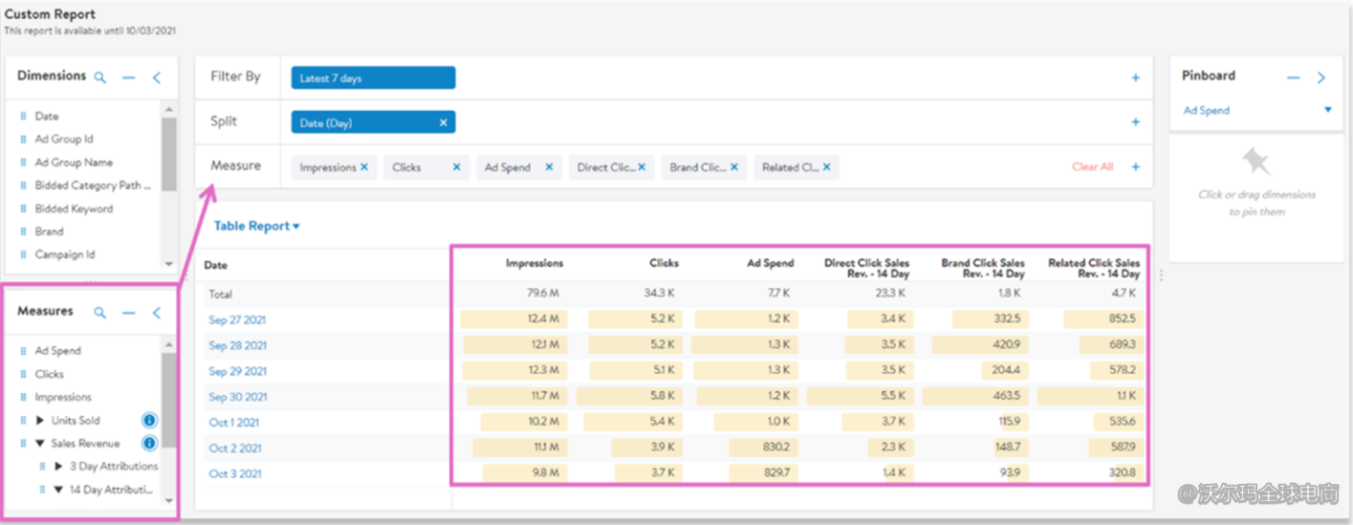The height and width of the screenshot is (525, 1353).
Task: Collapse Dimensions panel using left chevron
Action: point(157,77)
